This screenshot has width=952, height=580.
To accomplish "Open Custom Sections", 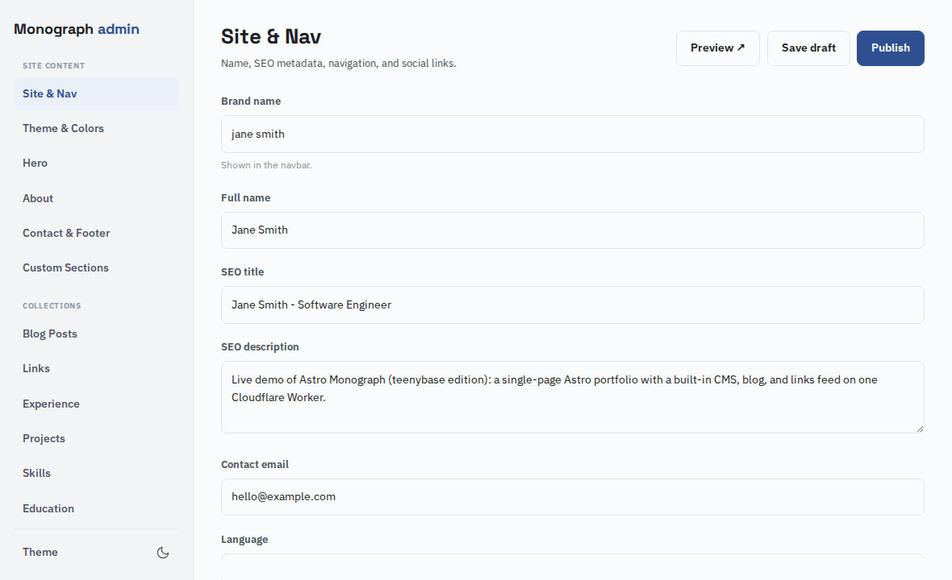I will [x=96, y=267].
